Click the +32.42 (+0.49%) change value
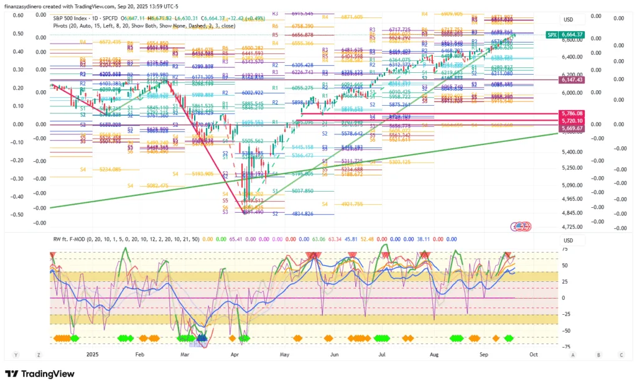Screen dimensions: 637x387 tap(246, 18)
